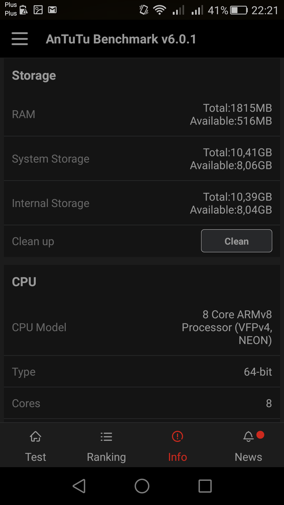The height and width of the screenshot is (505, 284).
Task: Tap the Clean button
Action: [x=236, y=241]
